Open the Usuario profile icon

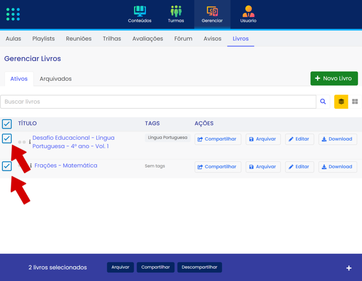248,11
